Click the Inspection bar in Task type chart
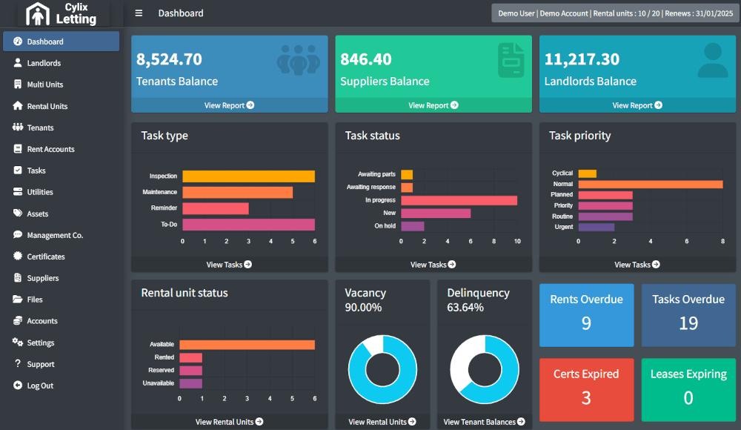Screen dimensions: 741x430 [x=248, y=176]
